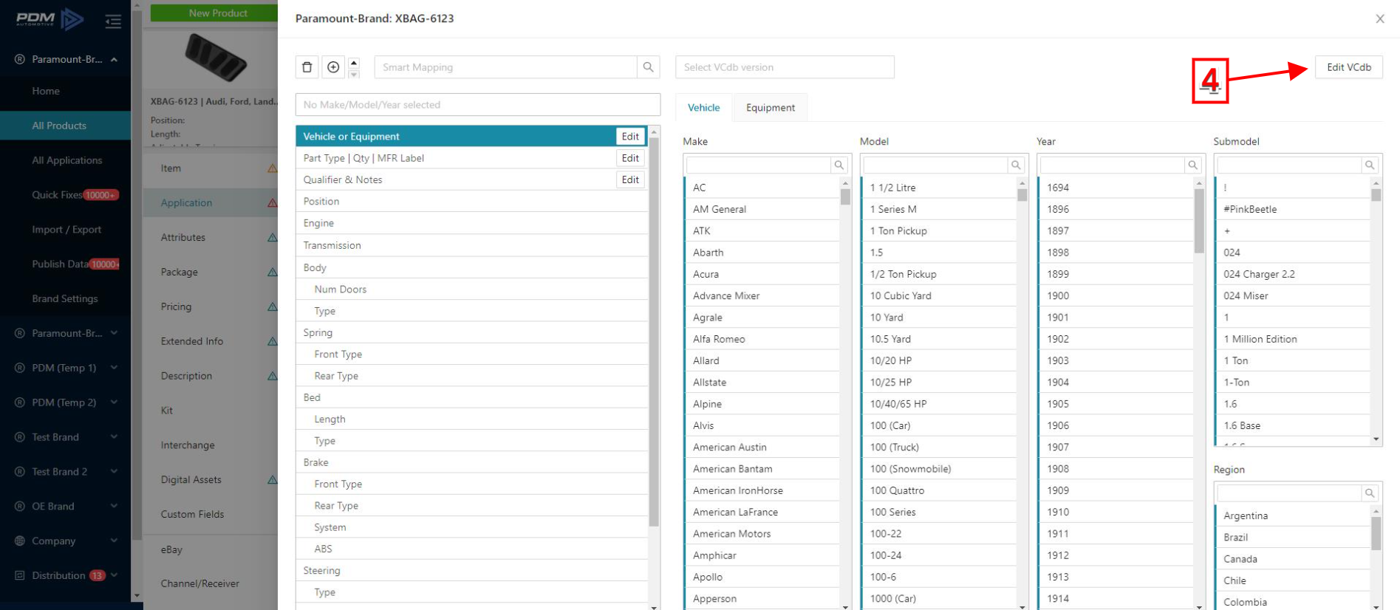Click the add plus circle icon

tap(333, 67)
